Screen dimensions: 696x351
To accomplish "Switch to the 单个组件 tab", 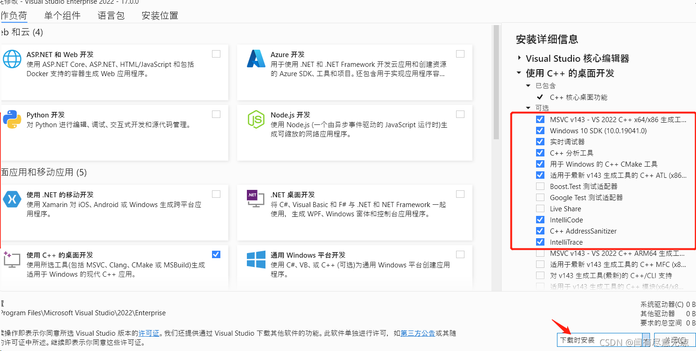I will pos(62,15).
